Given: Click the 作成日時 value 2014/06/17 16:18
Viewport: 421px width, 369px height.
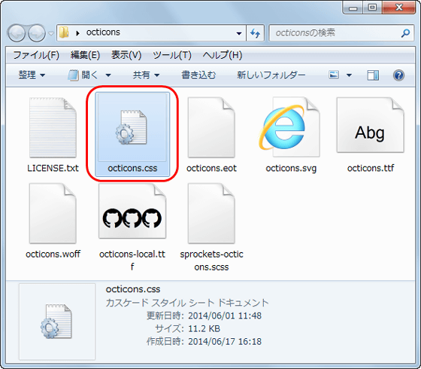Looking at the screenshot, I should tap(225, 342).
